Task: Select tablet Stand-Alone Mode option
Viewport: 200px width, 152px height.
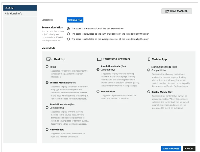Action: (x=98, y=69)
